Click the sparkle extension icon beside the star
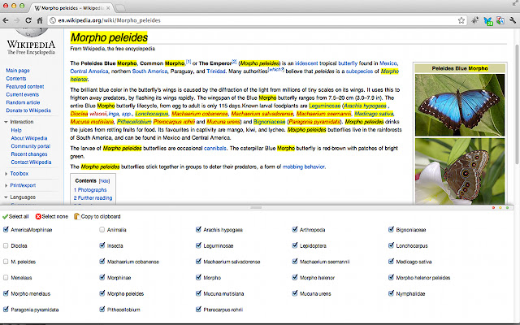This screenshot has height=325, width=520. pyautogui.click(x=474, y=20)
